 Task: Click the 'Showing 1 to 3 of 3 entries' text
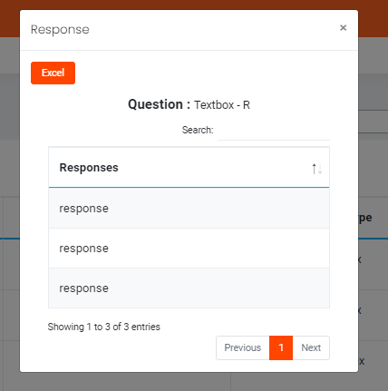(x=104, y=327)
